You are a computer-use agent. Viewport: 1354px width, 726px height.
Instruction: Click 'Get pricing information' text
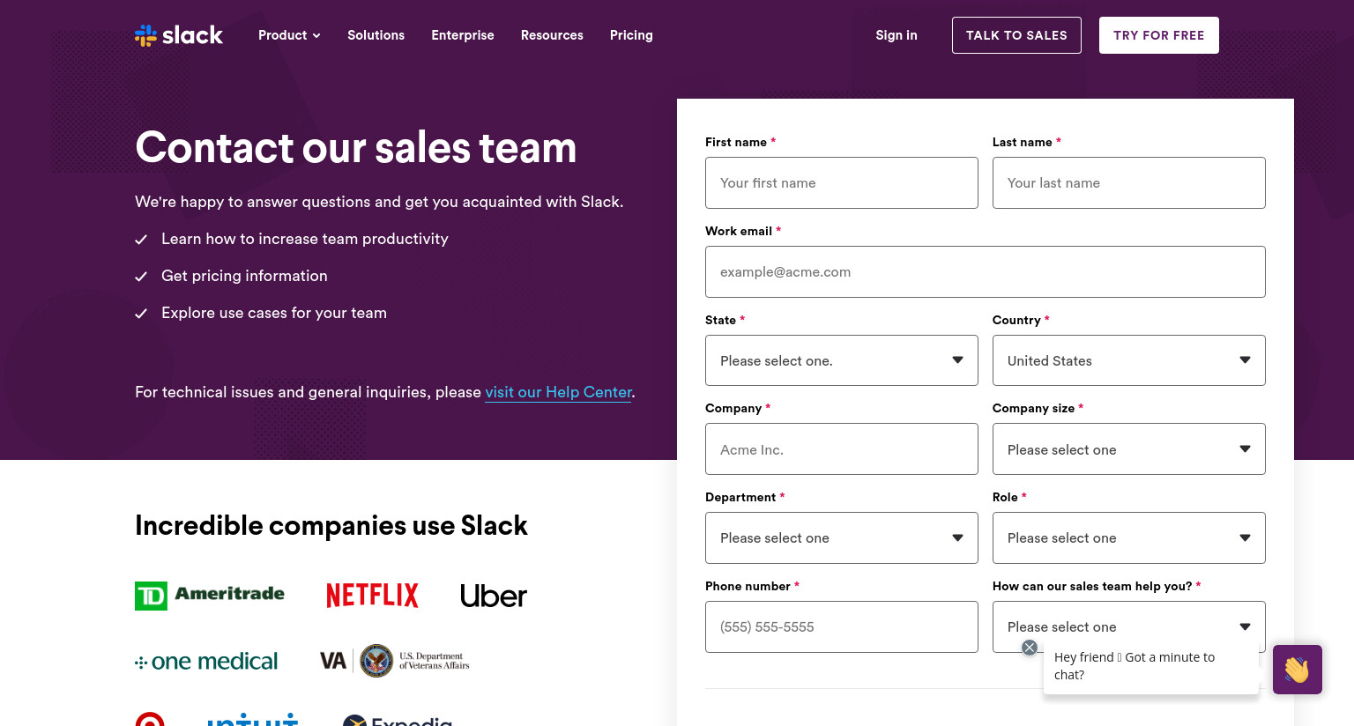[244, 276]
